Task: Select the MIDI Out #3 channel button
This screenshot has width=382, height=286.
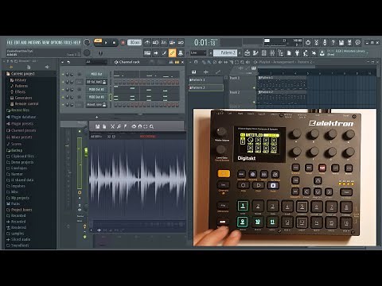Action: [96, 97]
